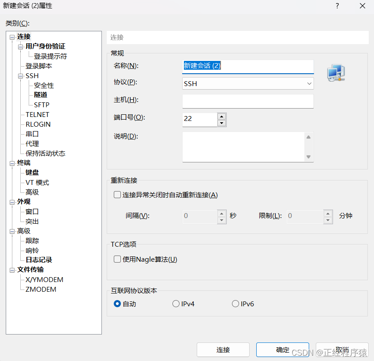Select top-level 高级 with 跟踪 beneath

point(24,231)
